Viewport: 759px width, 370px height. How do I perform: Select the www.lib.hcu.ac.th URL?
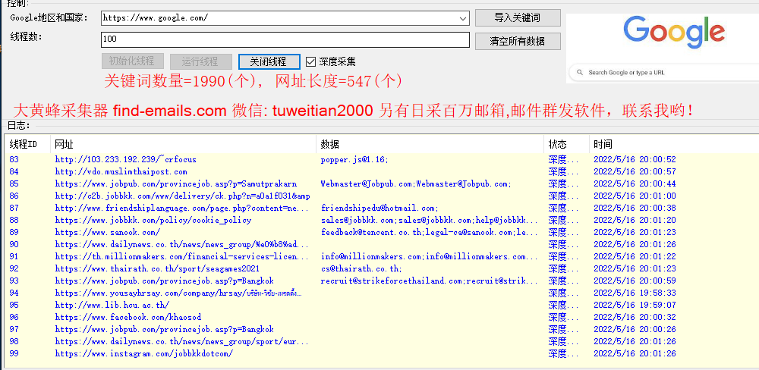[112, 305]
